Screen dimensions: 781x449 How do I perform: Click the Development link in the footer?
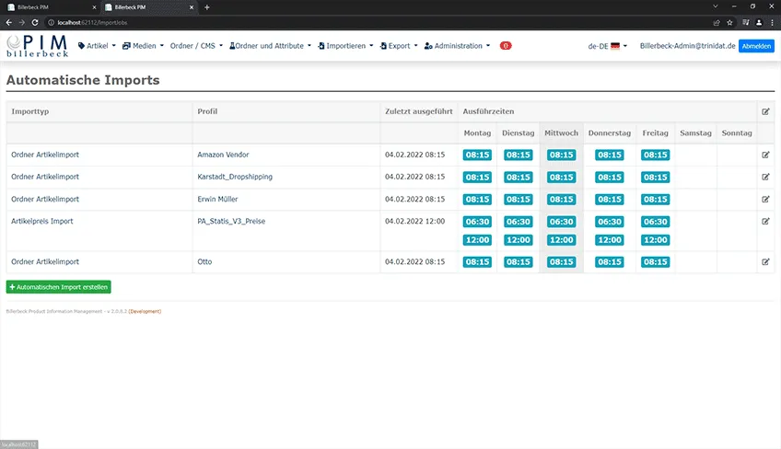[x=145, y=312]
